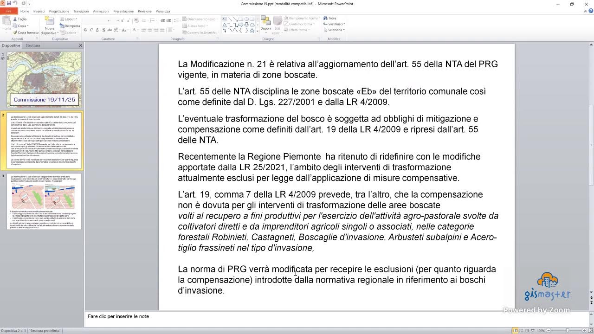Switch to the Inserisci ribbon tab

click(x=39, y=11)
